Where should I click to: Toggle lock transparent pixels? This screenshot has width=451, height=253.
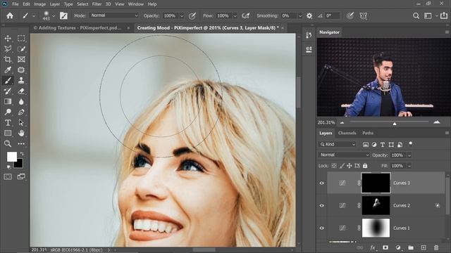click(334, 166)
